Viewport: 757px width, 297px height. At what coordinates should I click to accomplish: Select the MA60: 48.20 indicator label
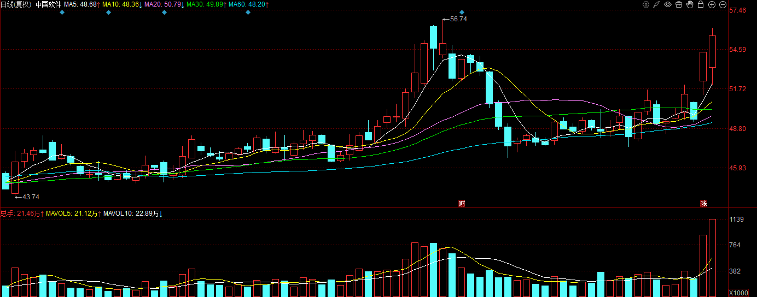coord(247,4)
